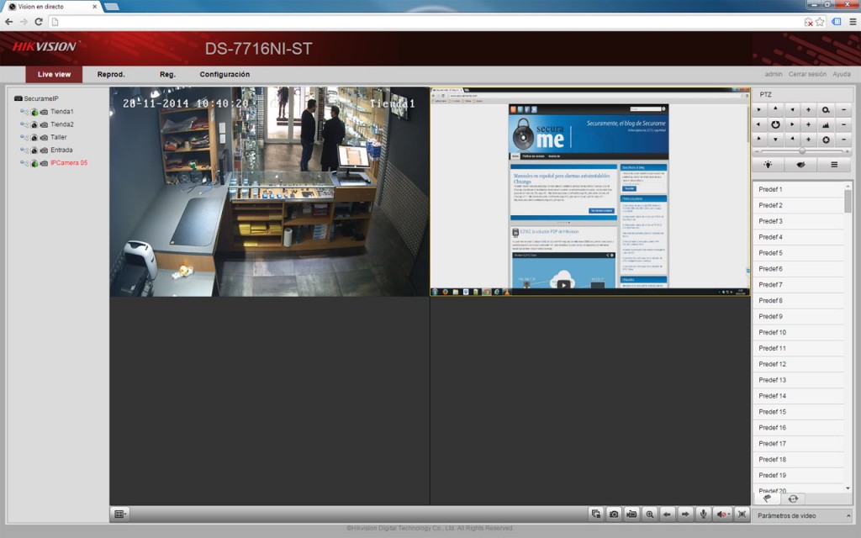Select the capture snapshot icon
The image size is (861, 538).
(615, 514)
